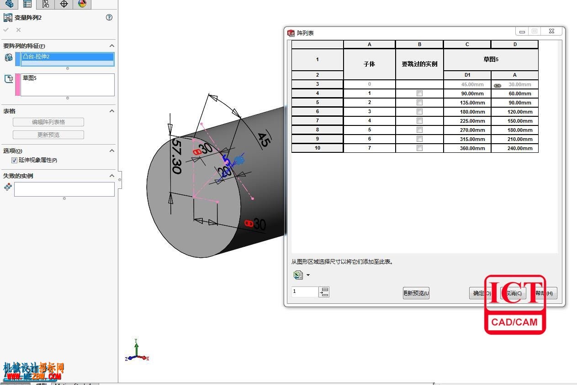Screen dimensions: 577x385
Task: Click the cancel X in the 变量阵列2 panel
Action: (18, 30)
